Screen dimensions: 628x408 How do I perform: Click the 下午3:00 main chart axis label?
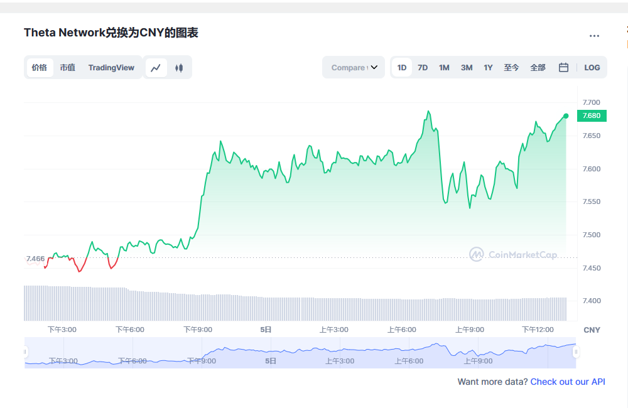pyautogui.click(x=62, y=330)
